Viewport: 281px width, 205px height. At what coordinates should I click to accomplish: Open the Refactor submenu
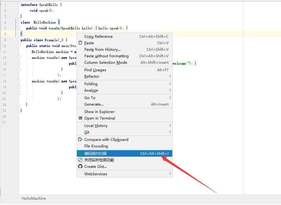tap(124, 76)
